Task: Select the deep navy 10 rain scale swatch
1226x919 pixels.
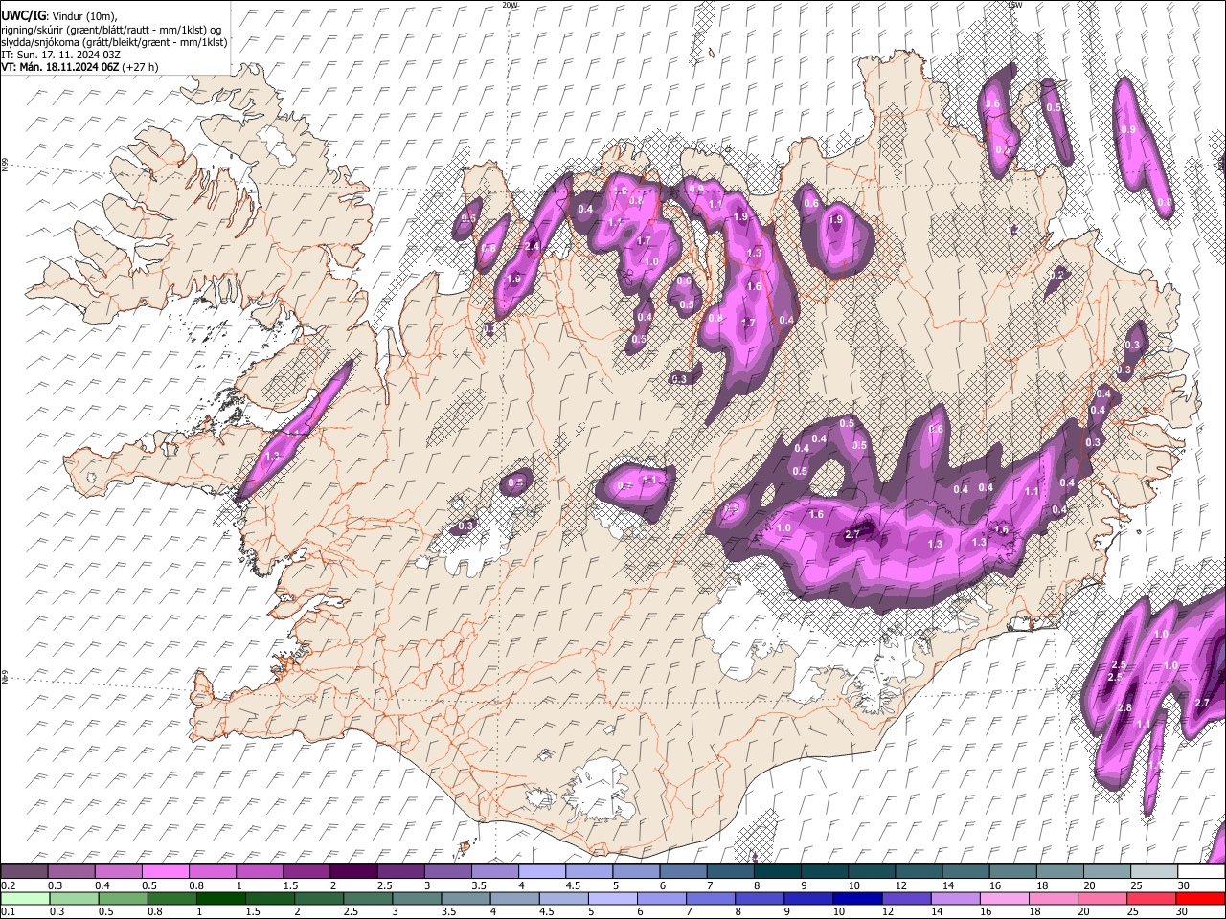Action: (x=857, y=898)
